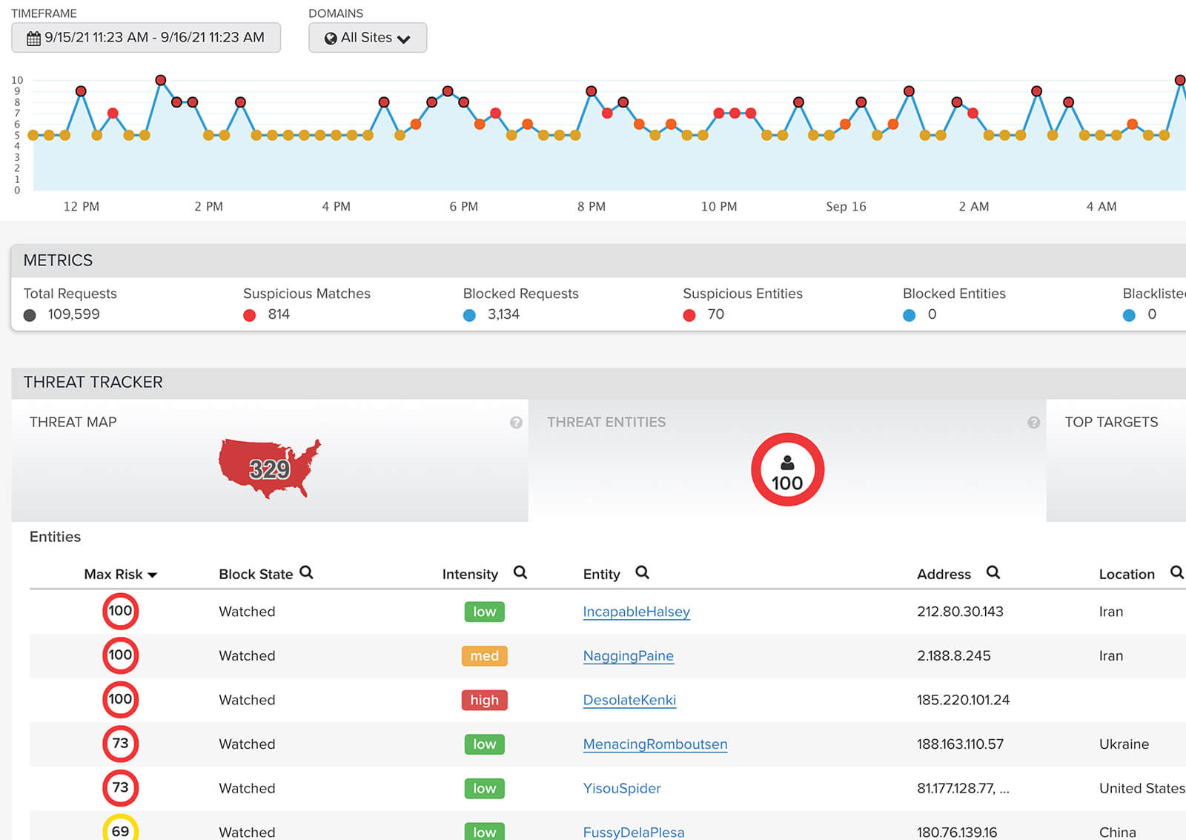
Task: Click the risk 73 circle for MenacingRomboutsen
Action: [x=120, y=744]
